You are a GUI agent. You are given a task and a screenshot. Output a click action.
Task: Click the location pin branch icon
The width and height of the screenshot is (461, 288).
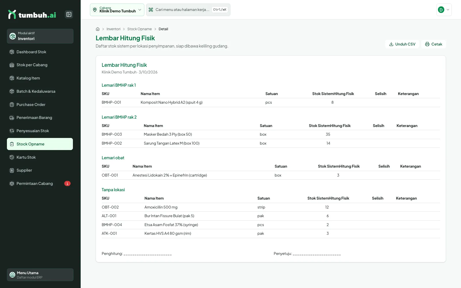point(95,10)
